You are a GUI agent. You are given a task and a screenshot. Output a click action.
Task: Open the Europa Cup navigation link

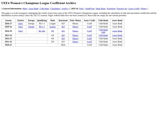pos(122,9)
